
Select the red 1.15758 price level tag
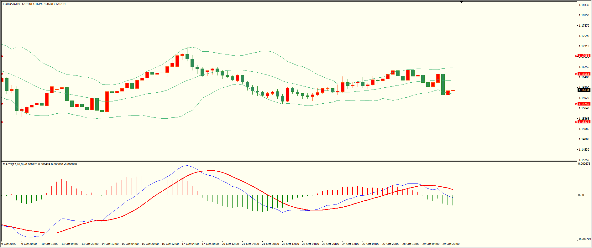pyautogui.click(x=584, y=104)
